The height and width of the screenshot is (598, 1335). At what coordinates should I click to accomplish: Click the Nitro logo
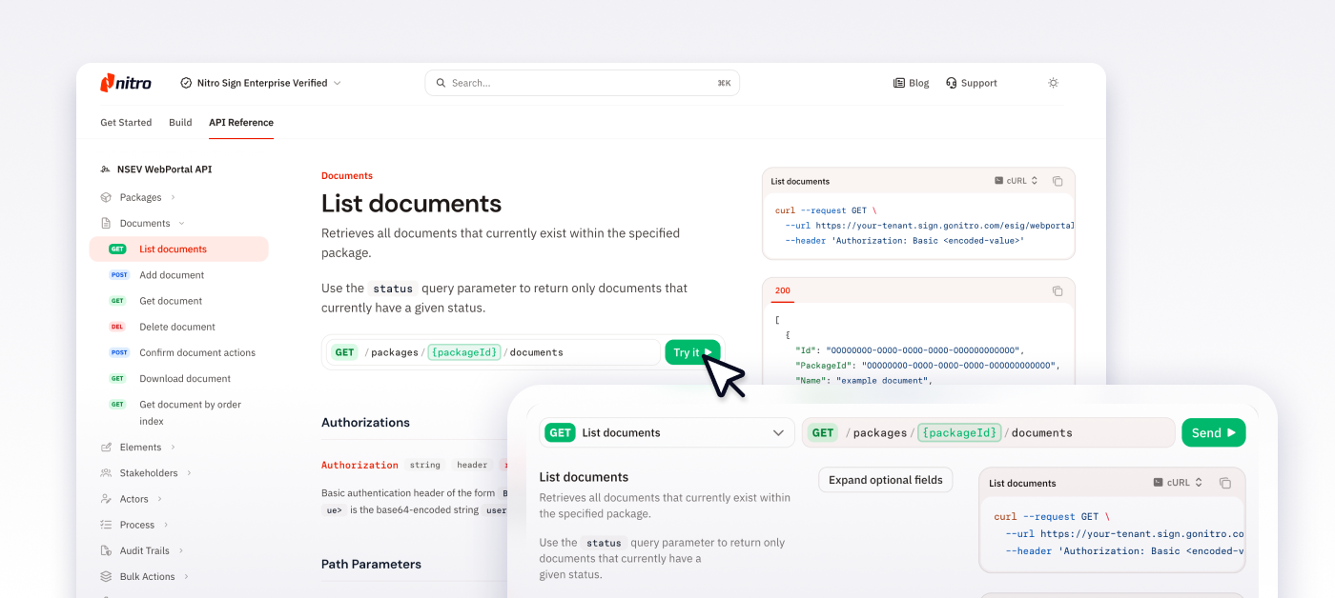click(126, 83)
